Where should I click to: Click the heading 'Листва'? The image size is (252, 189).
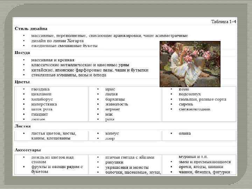22,126
